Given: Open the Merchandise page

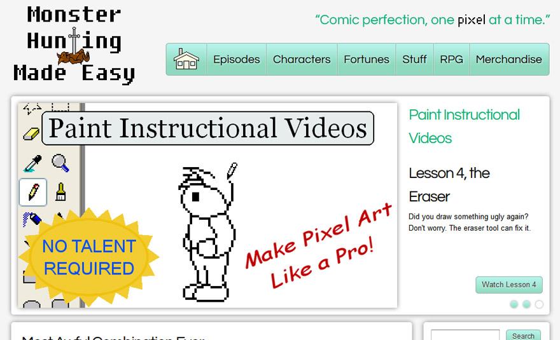Looking at the screenshot, I should (509, 59).
